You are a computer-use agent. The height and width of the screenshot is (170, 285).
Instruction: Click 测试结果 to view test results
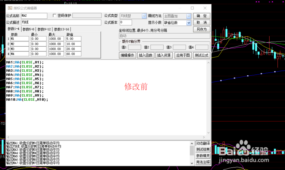[203, 150]
